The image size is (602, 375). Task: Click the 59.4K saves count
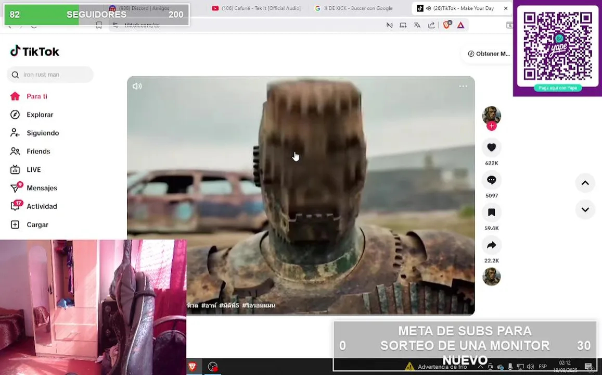pyautogui.click(x=491, y=228)
